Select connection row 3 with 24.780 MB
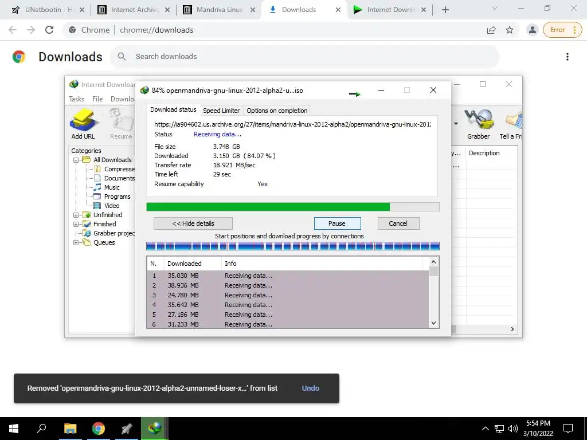The image size is (587, 440). (288, 295)
